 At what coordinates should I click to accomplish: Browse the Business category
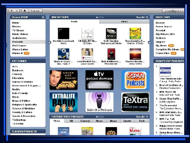pyautogui.click(x=18, y=70)
